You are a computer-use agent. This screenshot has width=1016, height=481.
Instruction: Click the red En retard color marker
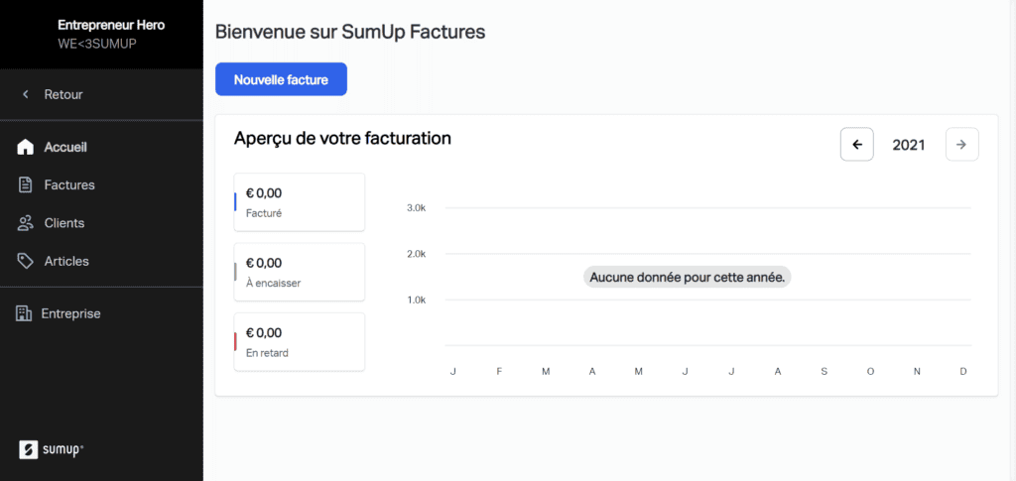tap(235, 341)
